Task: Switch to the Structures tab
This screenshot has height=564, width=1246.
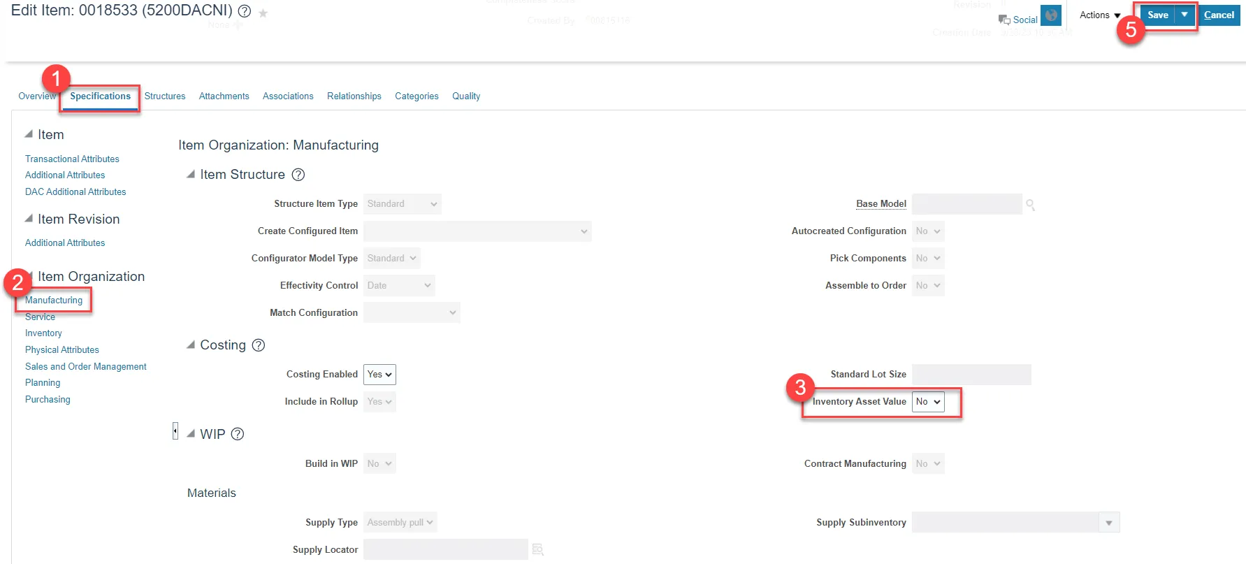Action: tap(165, 96)
